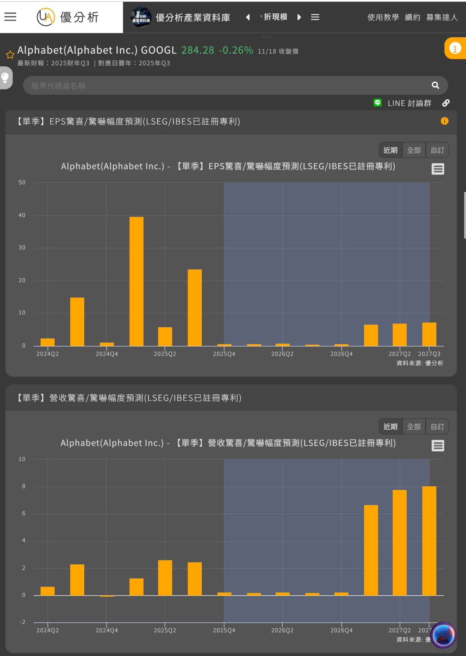
Task: Click the 【單季】EPS驚喜/驚嚇幅度預測 panel header
Action: 231,122
